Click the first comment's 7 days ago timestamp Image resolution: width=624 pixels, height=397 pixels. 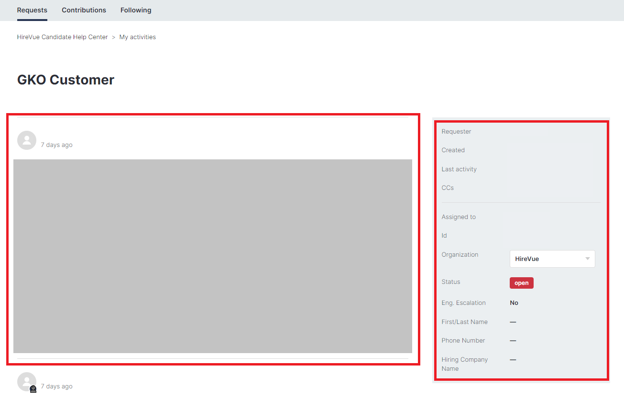(x=56, y=145)
